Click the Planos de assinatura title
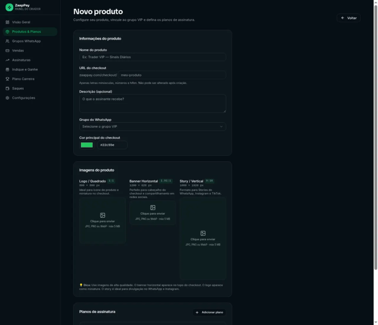 pos(97,312)
